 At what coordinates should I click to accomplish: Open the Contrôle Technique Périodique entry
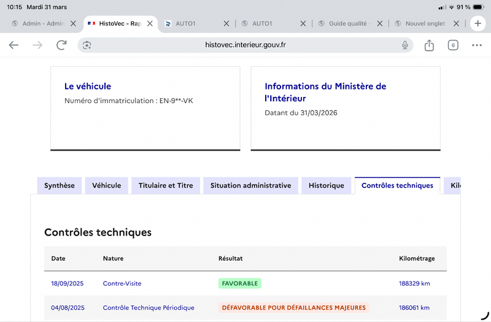[149, 308]
